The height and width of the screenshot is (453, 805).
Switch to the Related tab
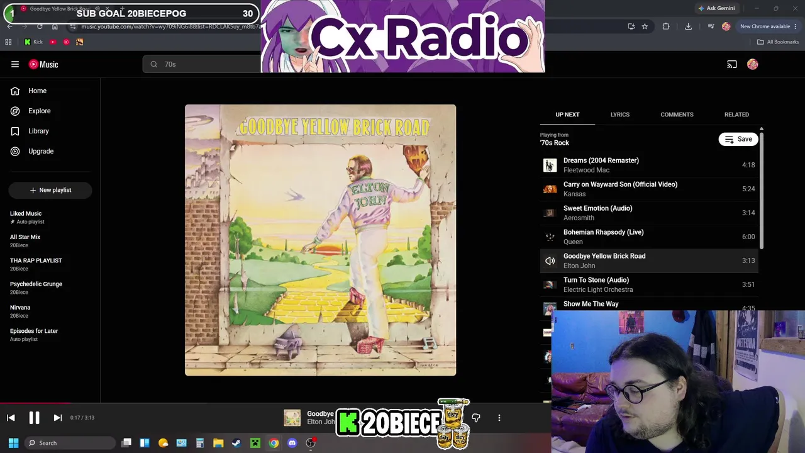click(x=736, y=115)
